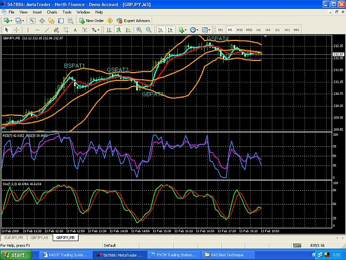Open the Help menu
This screenshot has width=346, height=260.
[99, 12]
